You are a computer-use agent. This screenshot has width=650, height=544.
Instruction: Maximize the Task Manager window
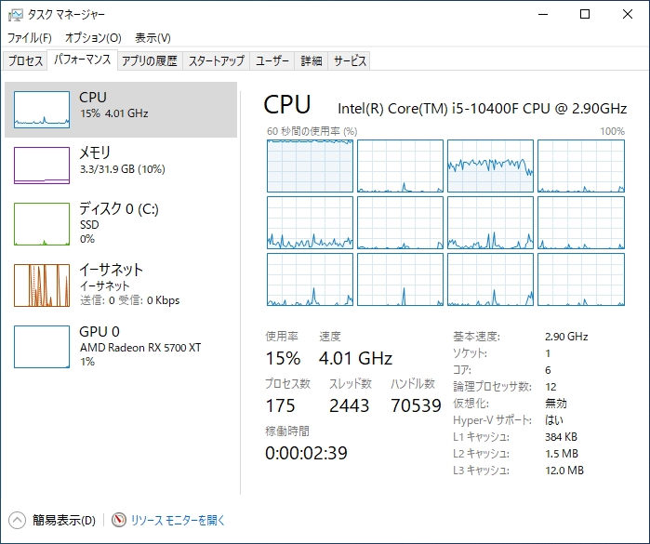point(585,15)
